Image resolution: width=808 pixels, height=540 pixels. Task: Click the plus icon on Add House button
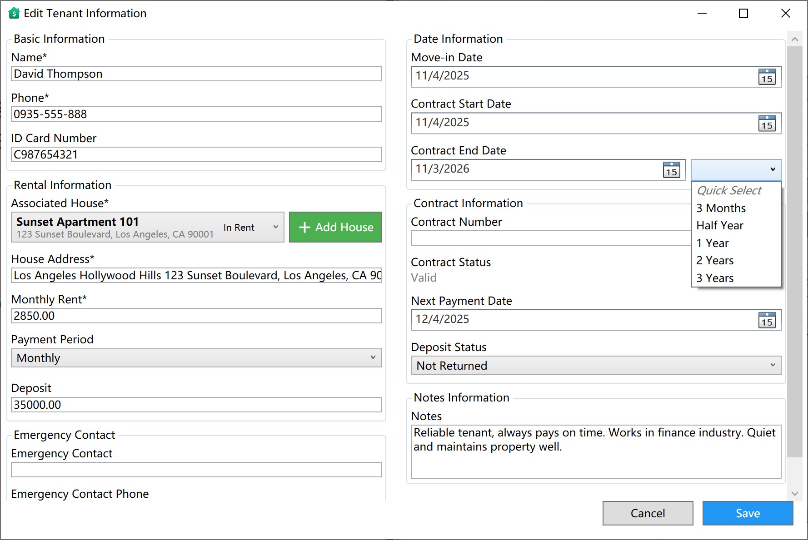304,227
